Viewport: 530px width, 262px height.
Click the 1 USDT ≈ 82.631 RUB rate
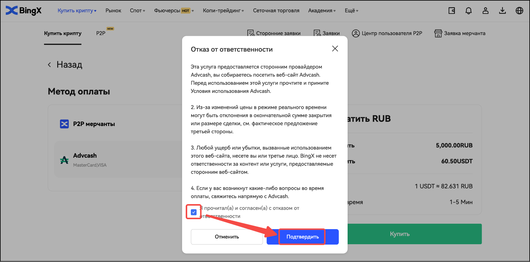pyautogui.click(x=443, y=186)
